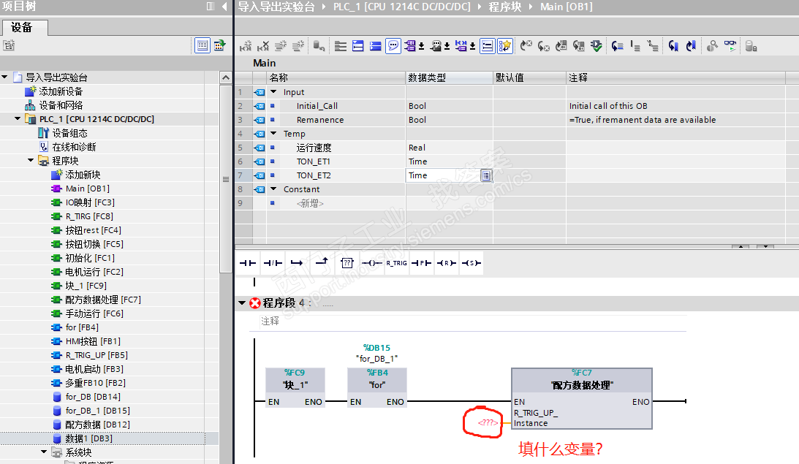This screenshot has width=799, height=464.
Task: Click the monitoring glasses toolbar icon
Action: coord(730,46)
